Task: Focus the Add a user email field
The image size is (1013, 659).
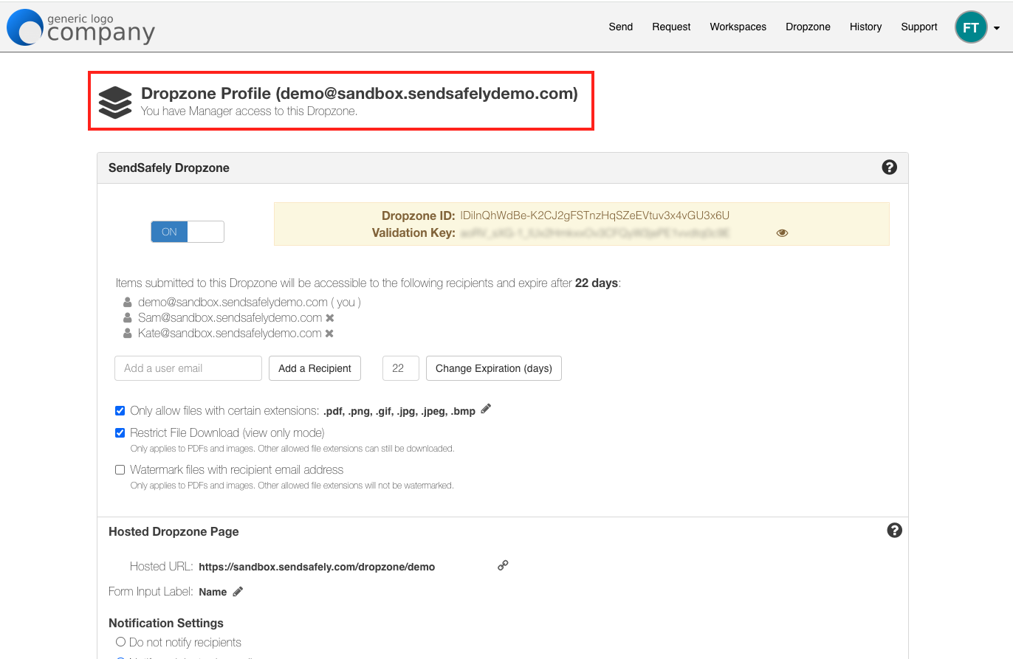Action: point(188,368)
